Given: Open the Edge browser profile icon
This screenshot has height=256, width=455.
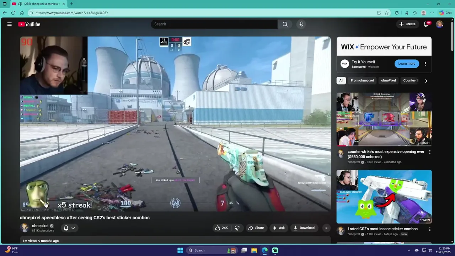Looking at the screenshot, I should [423, 13].
